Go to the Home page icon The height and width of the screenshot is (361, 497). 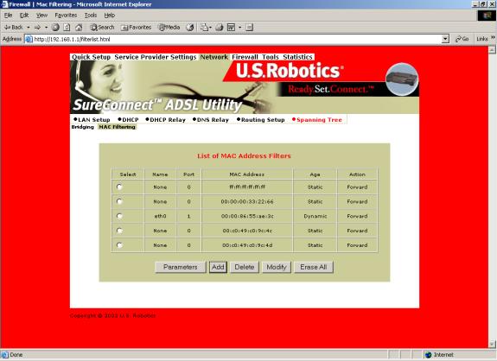79,28
